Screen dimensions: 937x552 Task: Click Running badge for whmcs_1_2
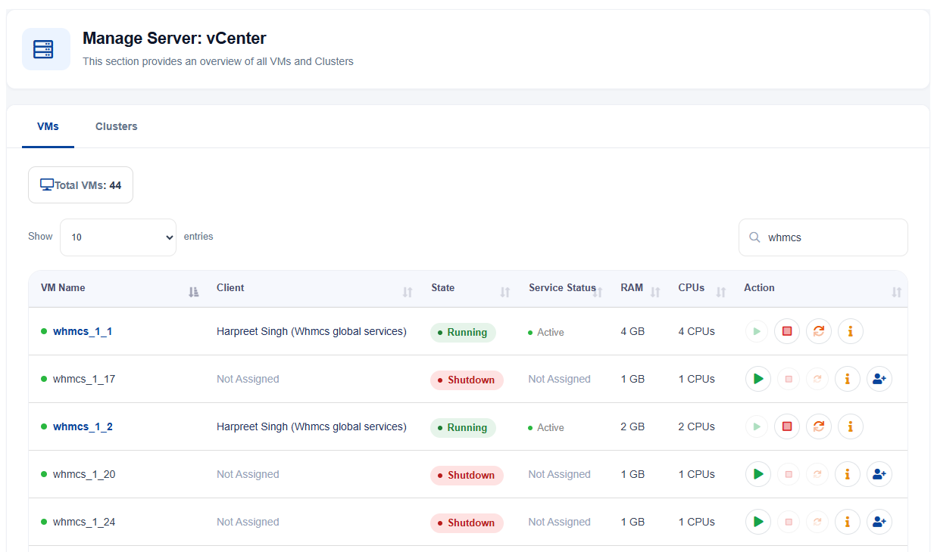(x=463, y=427)
